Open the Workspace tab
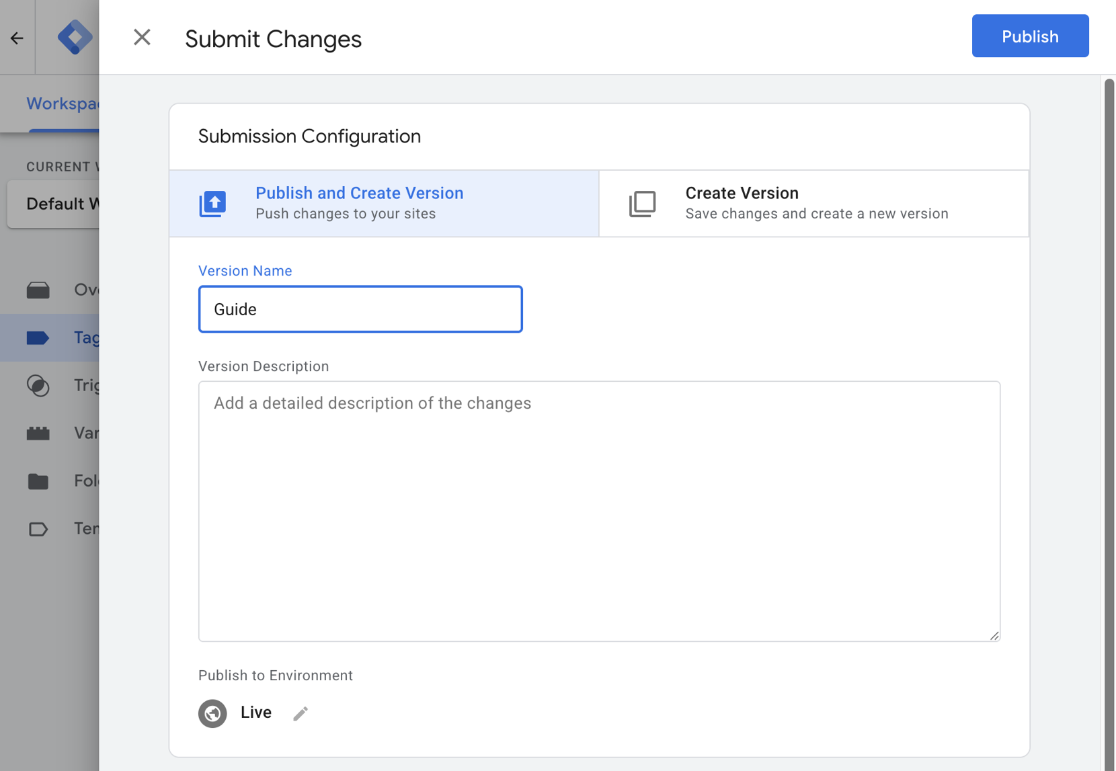 click(x=62, y=104)
